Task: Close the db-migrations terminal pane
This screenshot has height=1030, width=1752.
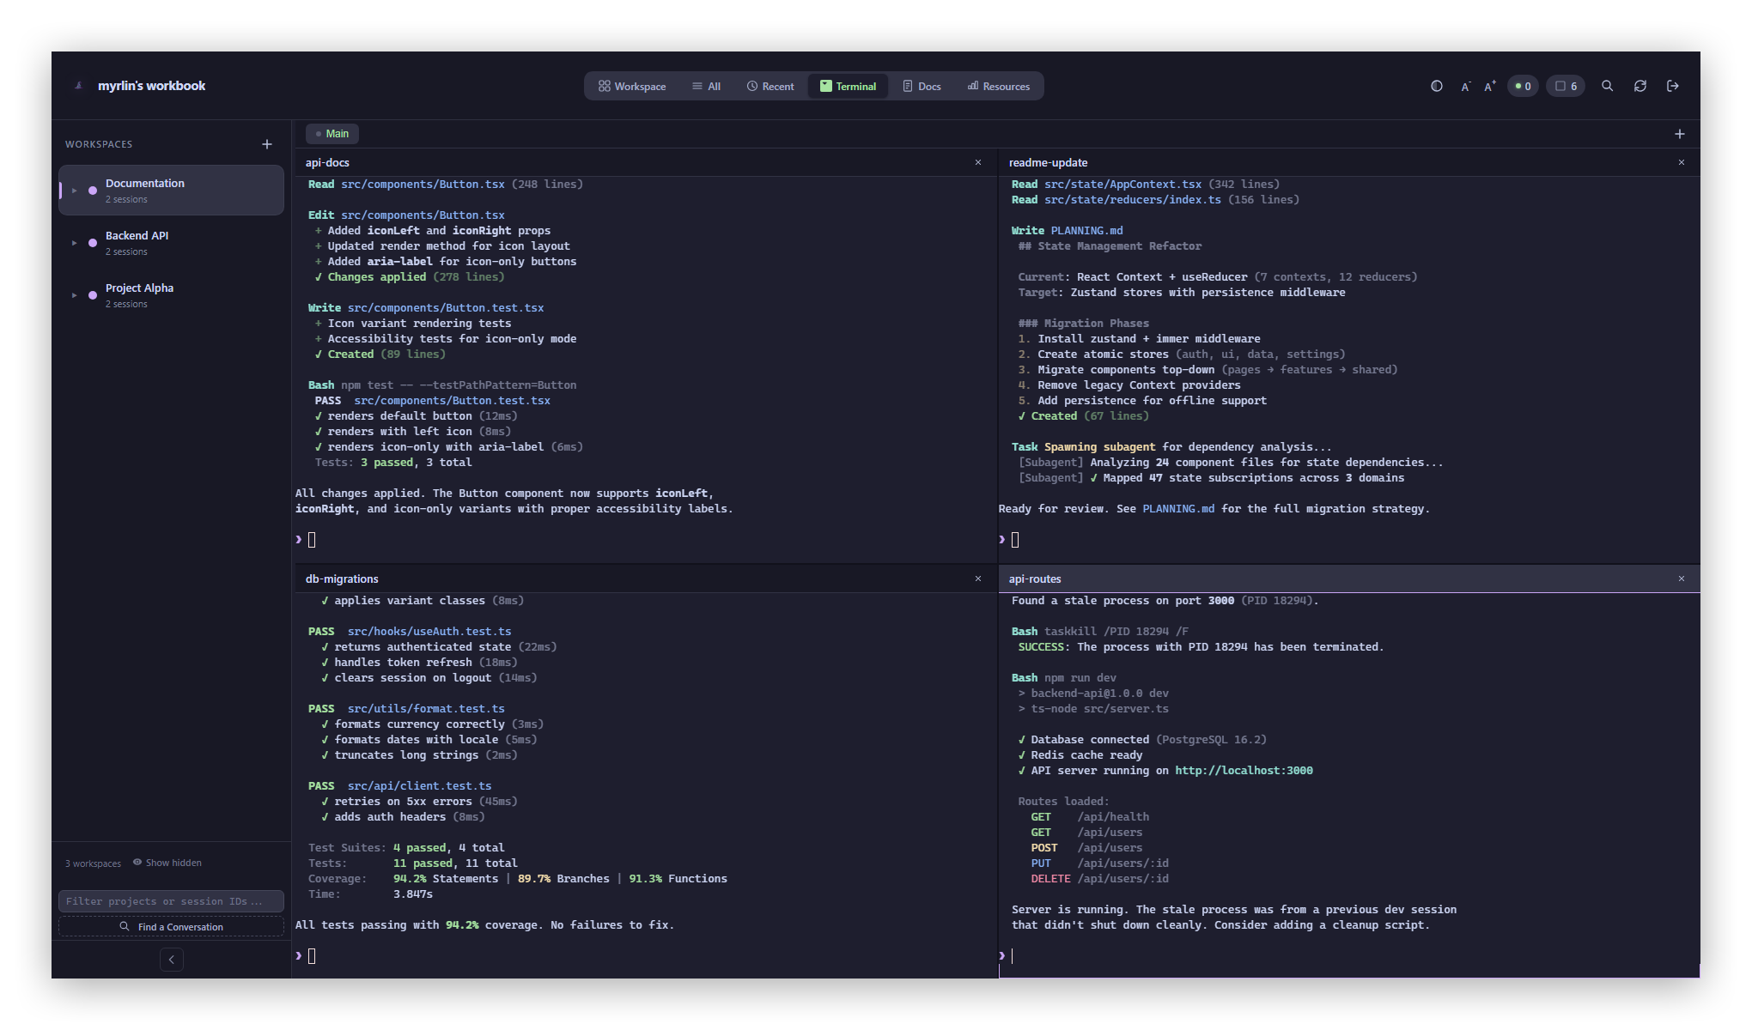Action: click(978, 579)
